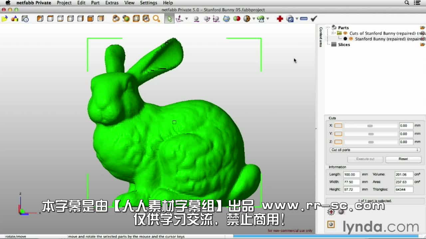The image size is (426, 239).
Task: Open the View menu
Action: [x=129, y=3]
